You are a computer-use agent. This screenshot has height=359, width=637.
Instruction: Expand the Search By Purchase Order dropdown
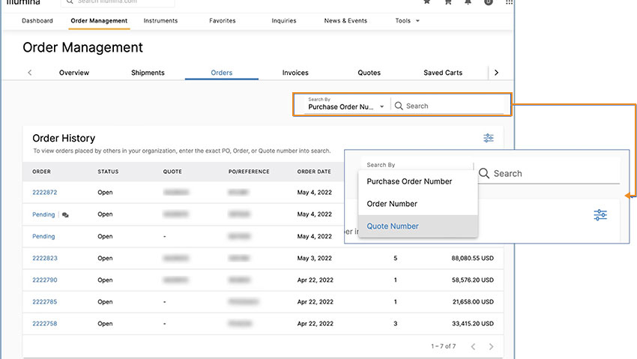click(x=345, y=106)
